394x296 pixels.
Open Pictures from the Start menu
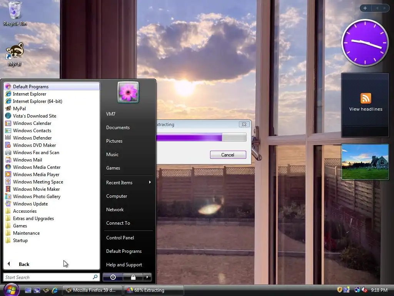coord(128,141)
